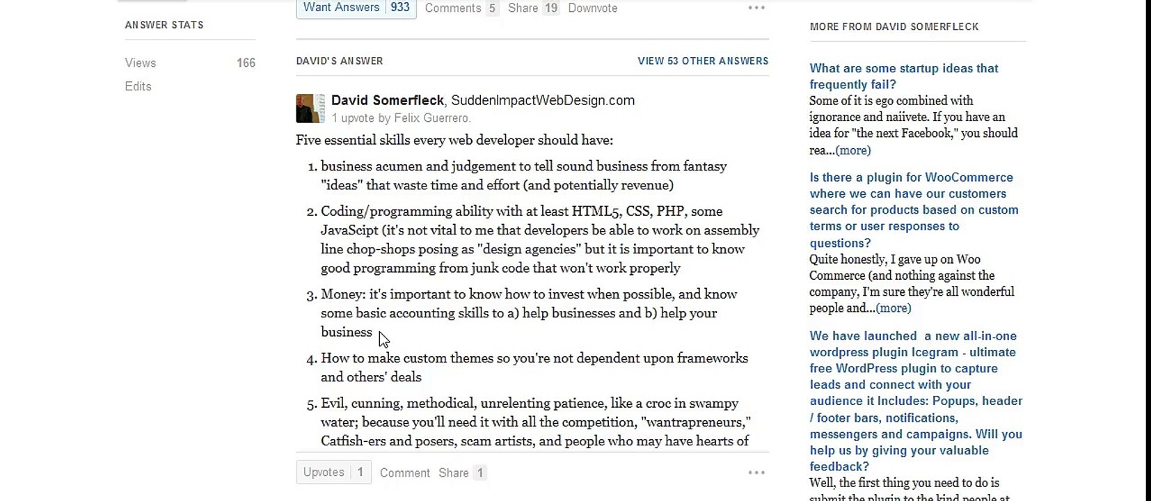Expand (more) on startup ideas answer

coord(852,150)
